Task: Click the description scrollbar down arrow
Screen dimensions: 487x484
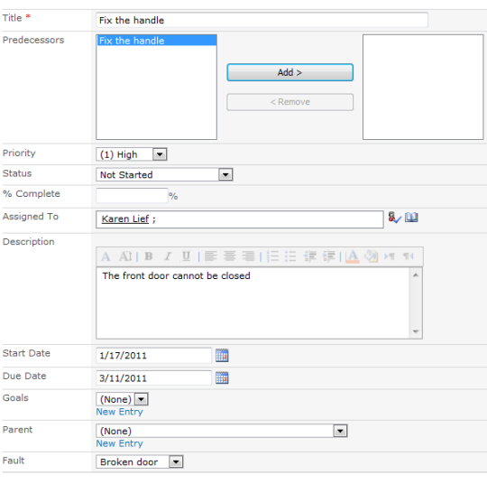Action: [x=416, y=331]
